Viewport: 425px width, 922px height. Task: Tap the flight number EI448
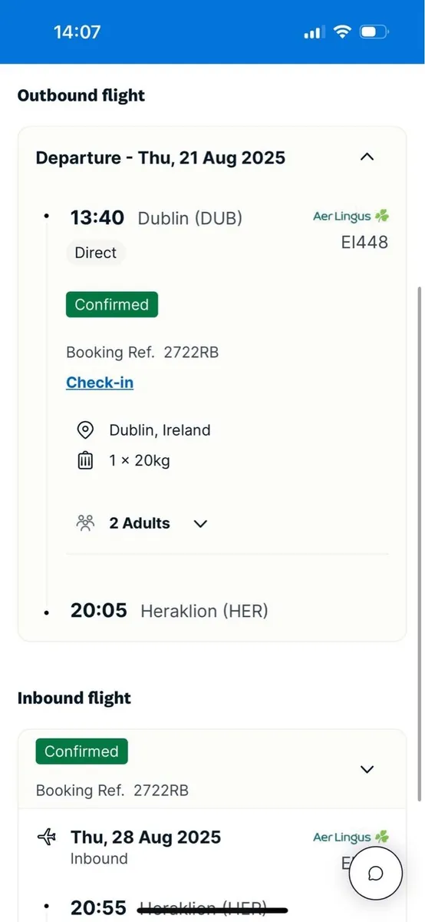[364, 243]
